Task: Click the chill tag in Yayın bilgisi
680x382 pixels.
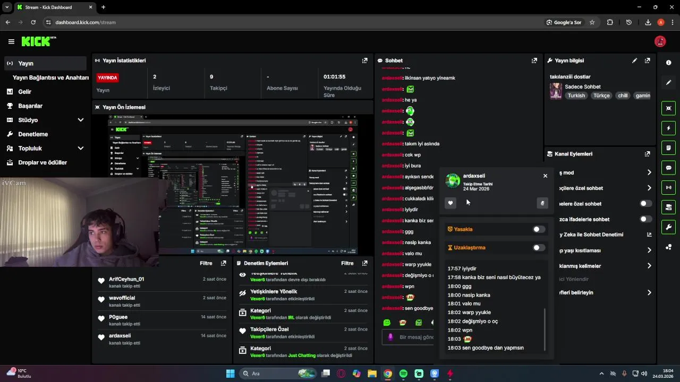Action: 623,95
